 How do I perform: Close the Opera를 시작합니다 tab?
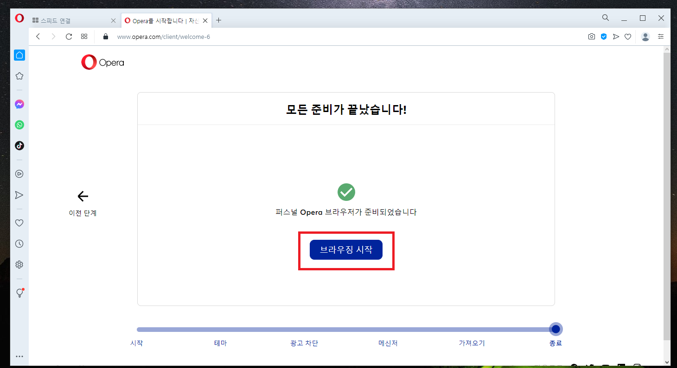(205, 20)
